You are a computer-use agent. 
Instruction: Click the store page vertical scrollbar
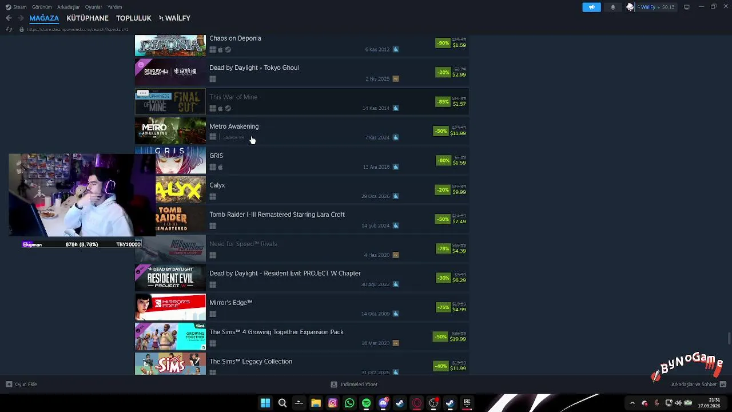[729, 339]
